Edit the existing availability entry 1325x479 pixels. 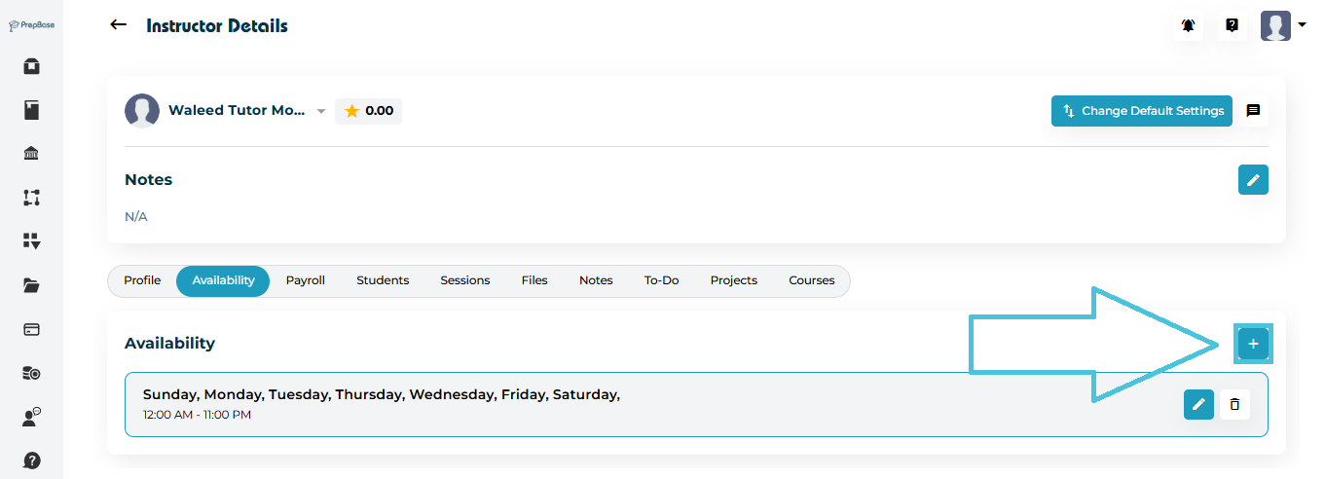point(1198,404)
